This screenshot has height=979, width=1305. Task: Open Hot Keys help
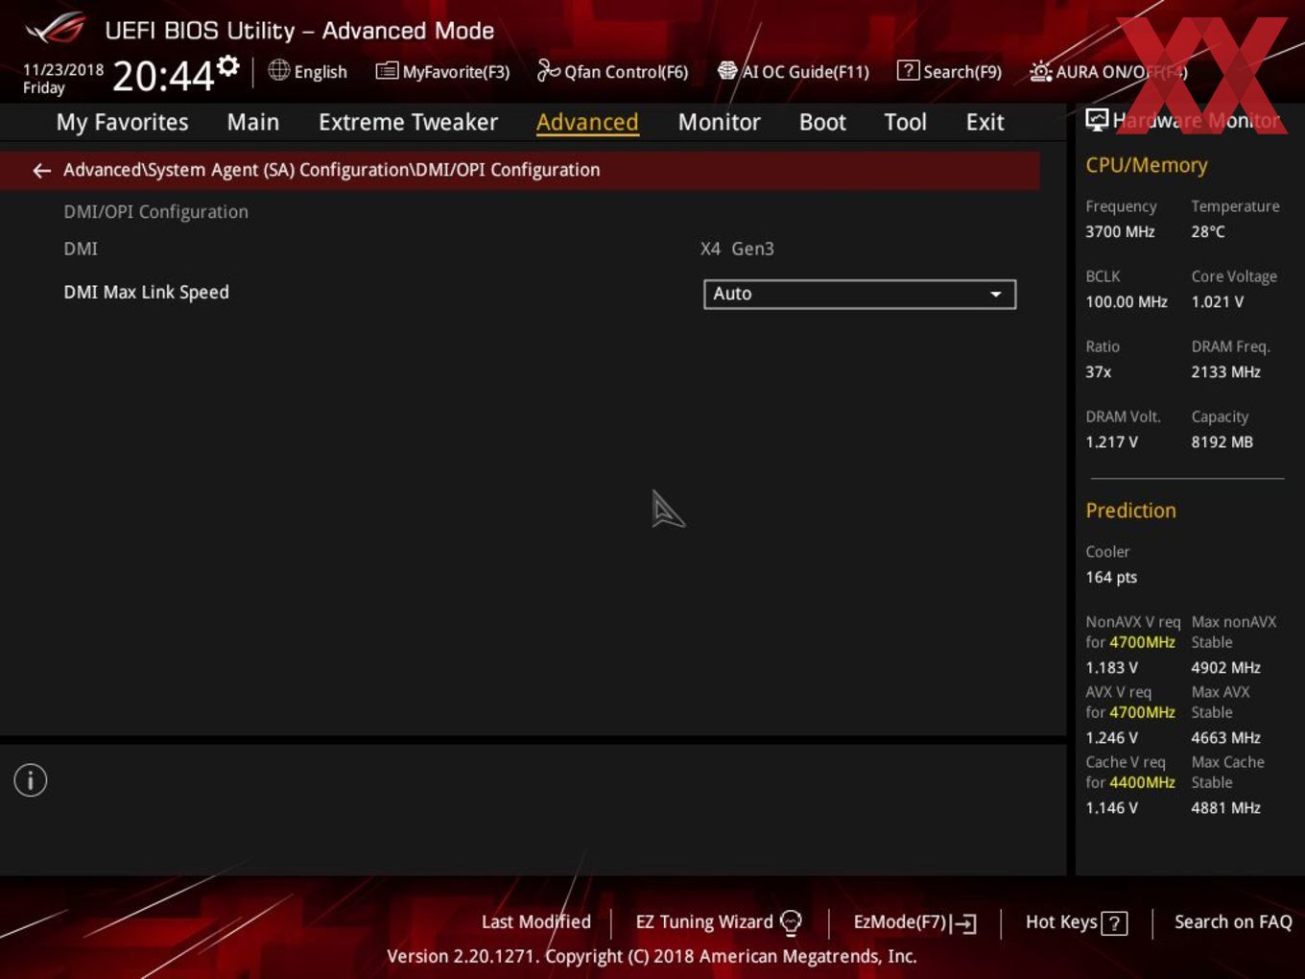click(1076, 922)
